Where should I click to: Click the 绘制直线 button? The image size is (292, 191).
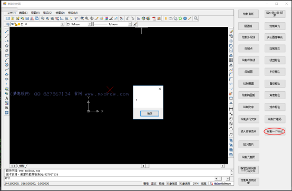coord(248,14)
